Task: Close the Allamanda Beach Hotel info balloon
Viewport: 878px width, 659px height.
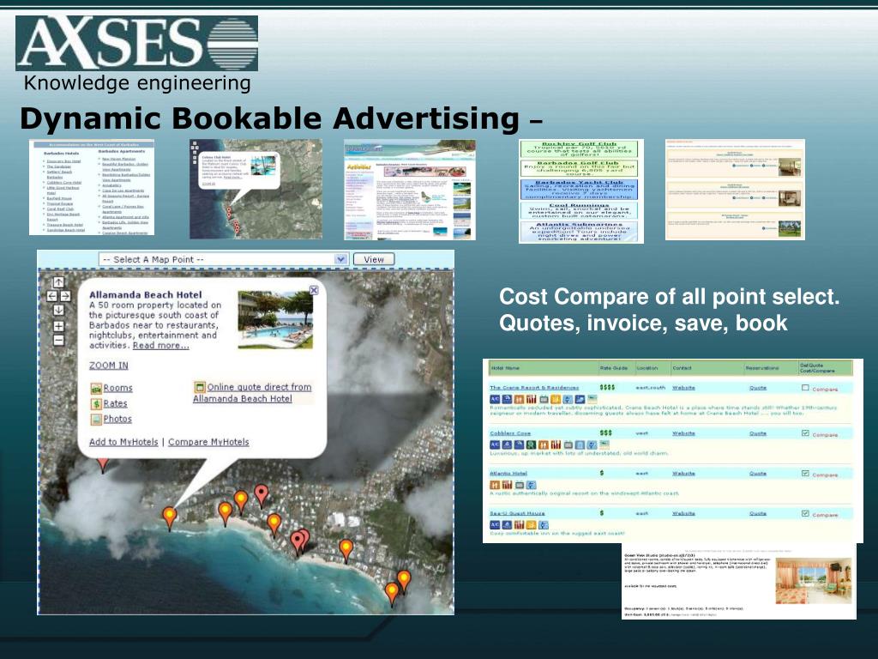Action: [x=314, y=290]
